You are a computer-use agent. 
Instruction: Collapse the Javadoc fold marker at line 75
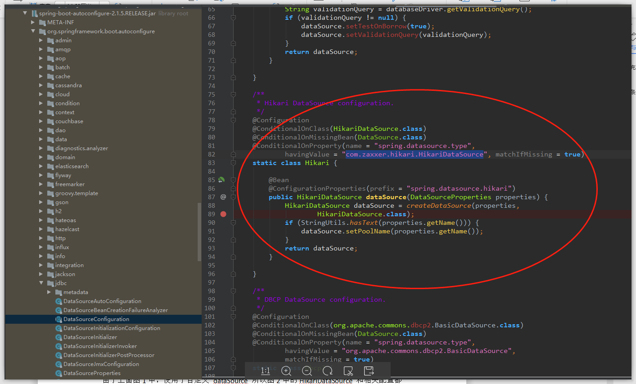pyautogui.click(x=233, y=94)
